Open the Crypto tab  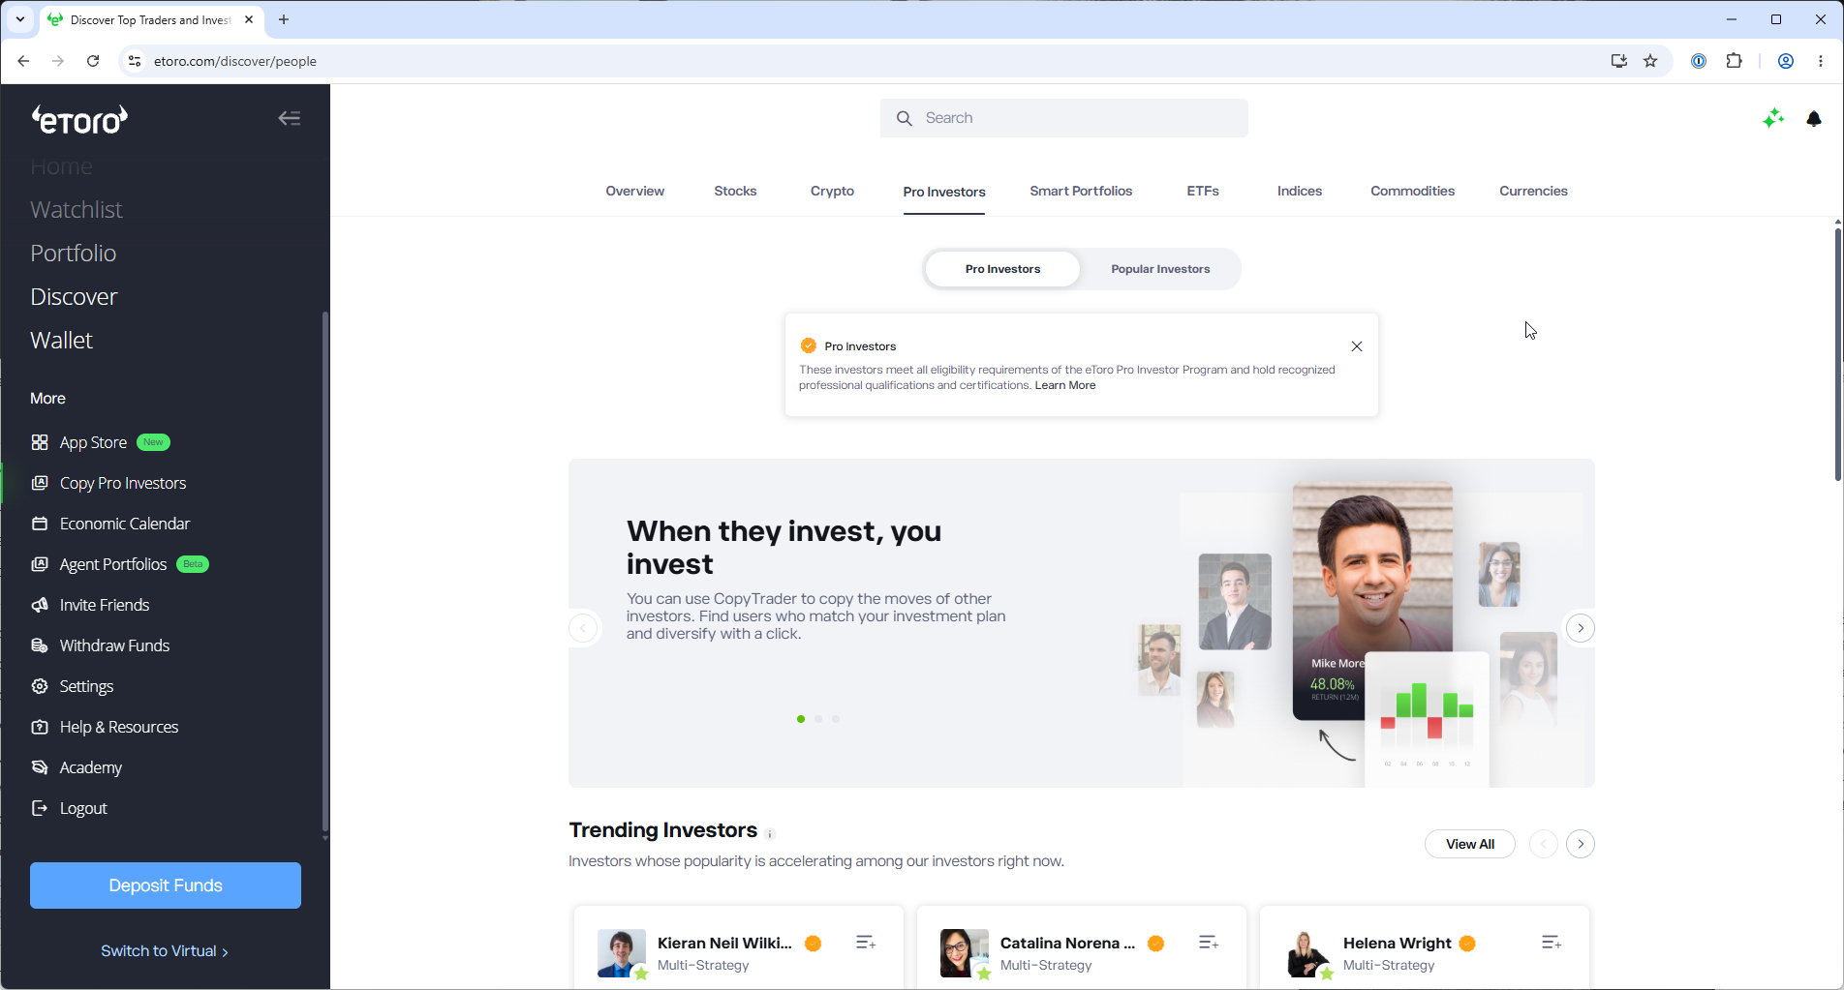[x=832, y=191]
